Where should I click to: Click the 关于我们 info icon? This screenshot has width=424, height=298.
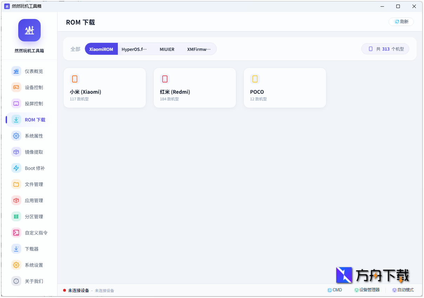pyautogui.click(x=16, y=281)
